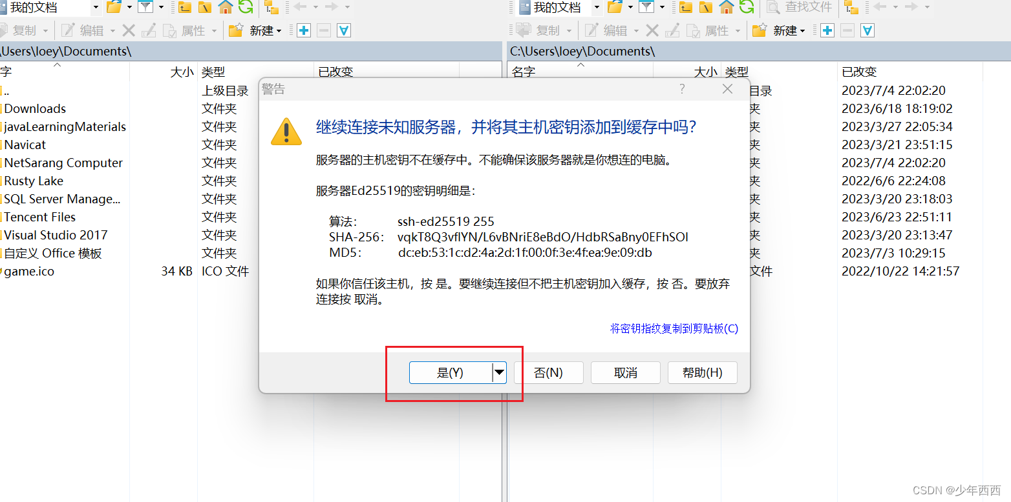Go to home directory in left panel
Screen dimensions: 1011x502
(225, 7)
